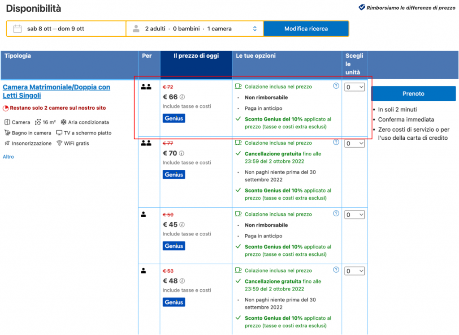Click help question mark for fourth room option
459x335 pixels.
tap(336, 270)
